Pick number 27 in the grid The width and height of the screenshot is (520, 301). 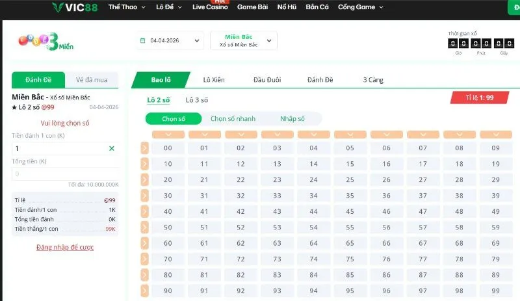click(423, 180)
